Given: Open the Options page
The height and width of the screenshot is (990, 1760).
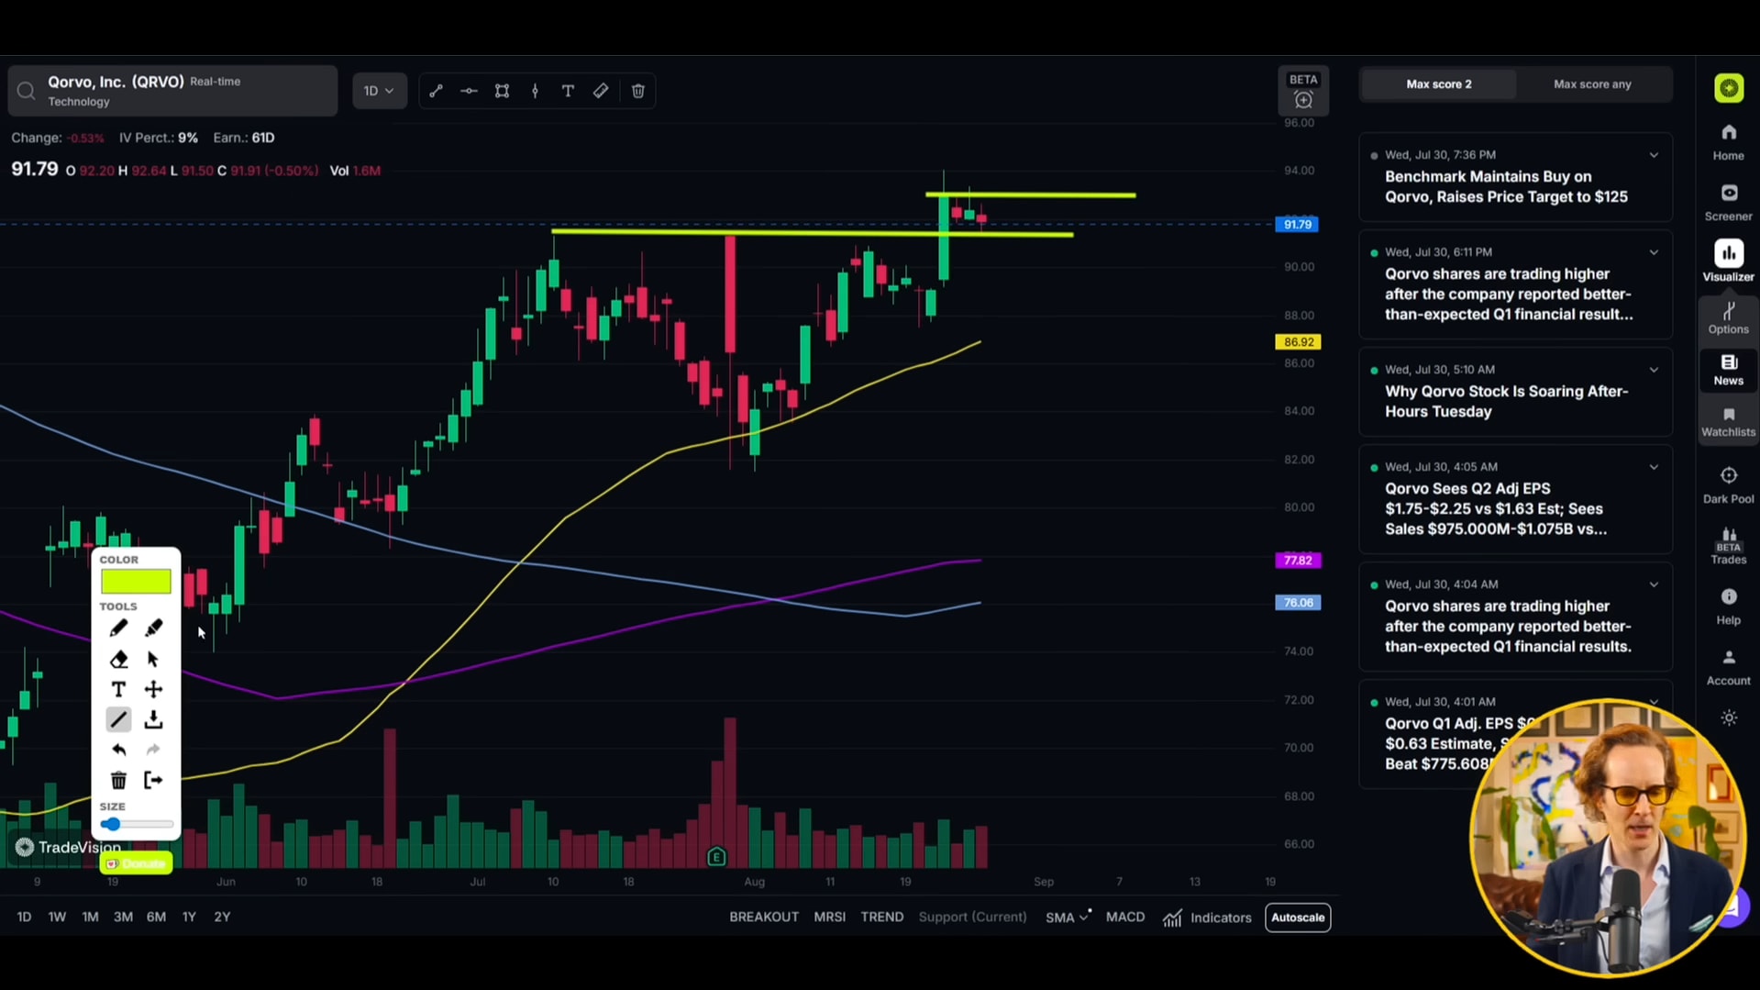Looking at the screenshot, I should (1729, 317).
